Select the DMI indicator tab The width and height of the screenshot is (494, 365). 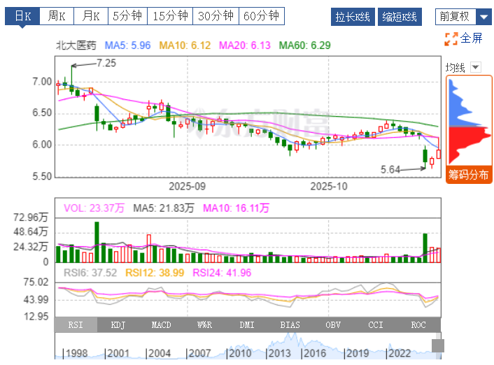(x=247, y=325)
